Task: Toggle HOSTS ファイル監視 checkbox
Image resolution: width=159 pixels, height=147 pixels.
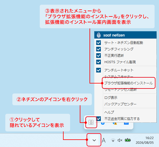Action: point(98,62)
